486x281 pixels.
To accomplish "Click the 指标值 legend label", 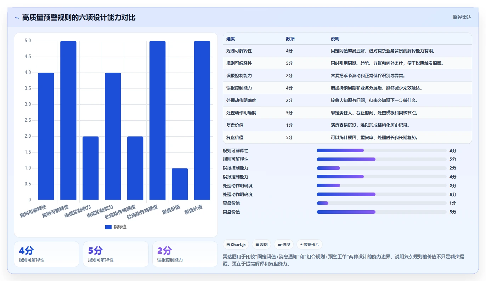I will coord(120,227).
